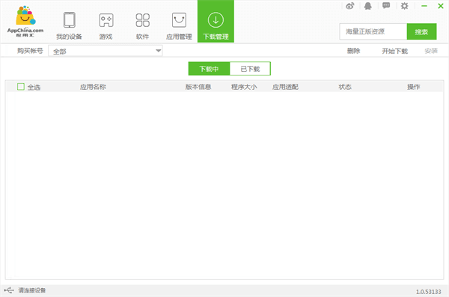
Task: Click 开始下载 to start downloads
Action: pos(394,51)
